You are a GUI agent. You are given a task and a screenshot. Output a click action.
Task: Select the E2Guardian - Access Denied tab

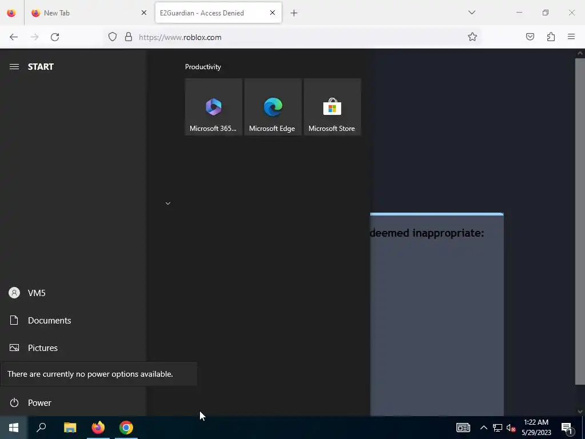pyautogui.click(x=218, y=13)
